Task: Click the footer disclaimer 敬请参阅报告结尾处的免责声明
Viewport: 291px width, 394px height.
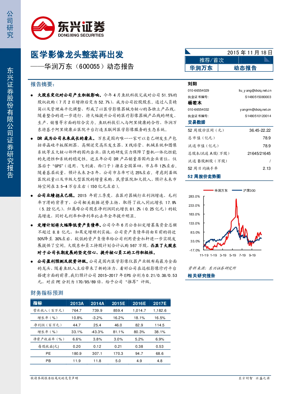Action: [55, 378]
